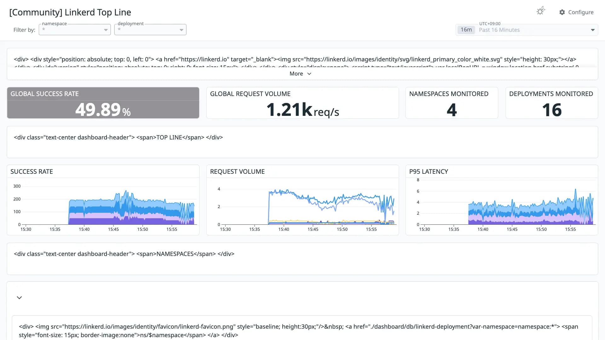Click the NAMESPACES header text widget
Viewport: 605px width, 340px height.
point(302,258)
